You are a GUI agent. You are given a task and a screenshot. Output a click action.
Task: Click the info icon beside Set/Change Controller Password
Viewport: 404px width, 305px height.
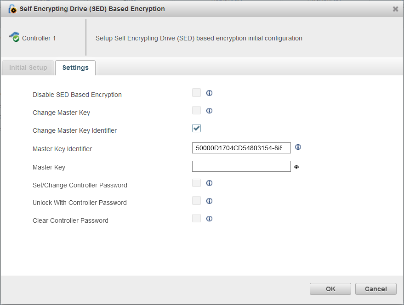click(209, 183)
